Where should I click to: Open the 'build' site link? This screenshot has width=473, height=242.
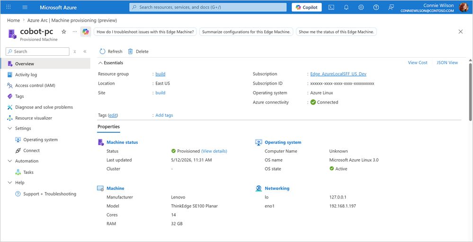(x=160, y=93)
